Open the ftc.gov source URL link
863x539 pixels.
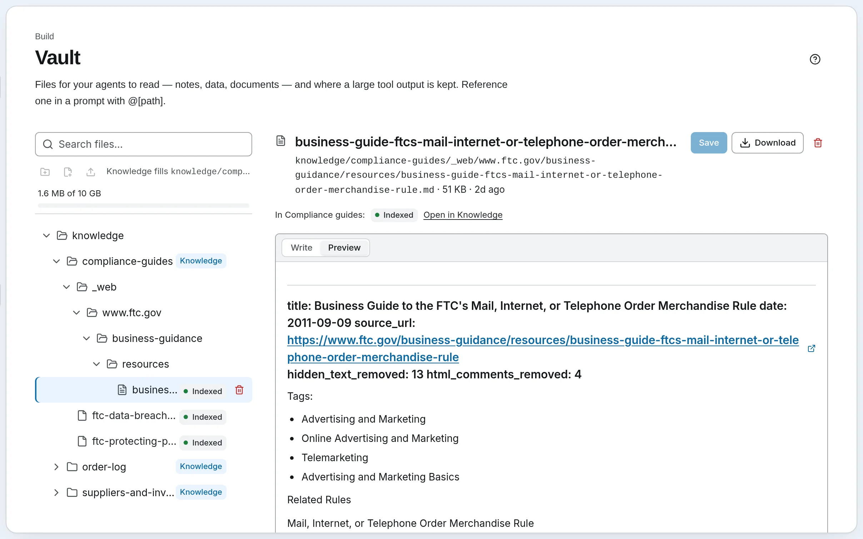click(543, 348)
